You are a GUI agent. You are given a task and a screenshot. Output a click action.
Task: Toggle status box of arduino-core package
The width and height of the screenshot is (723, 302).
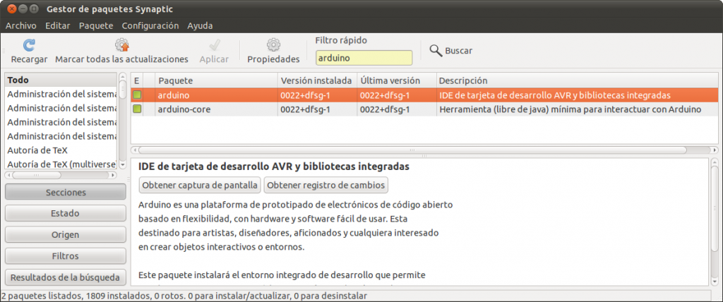(137, 109)
